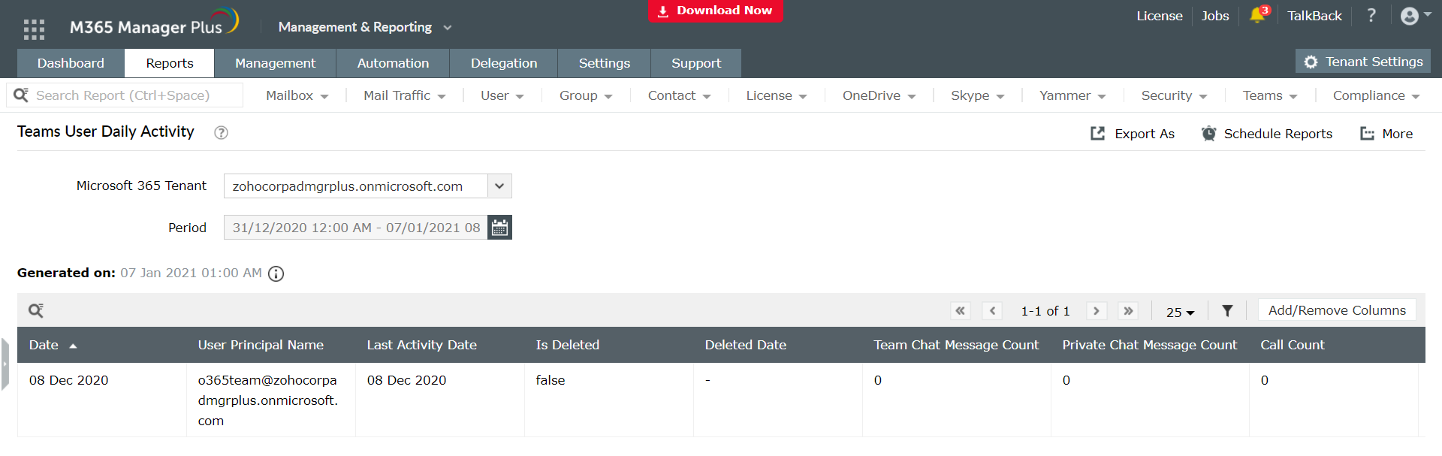Open Microsoft 365 Tenant dropdown arrow

click(499, 186)
